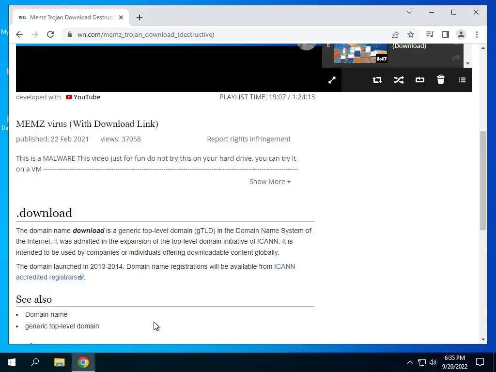Open the volume control in the tray

433,362
